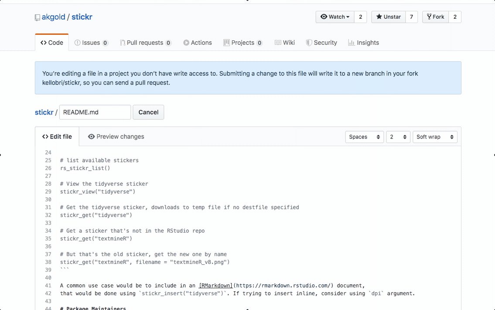Open the Watch dropdown button

pos(335,17)
